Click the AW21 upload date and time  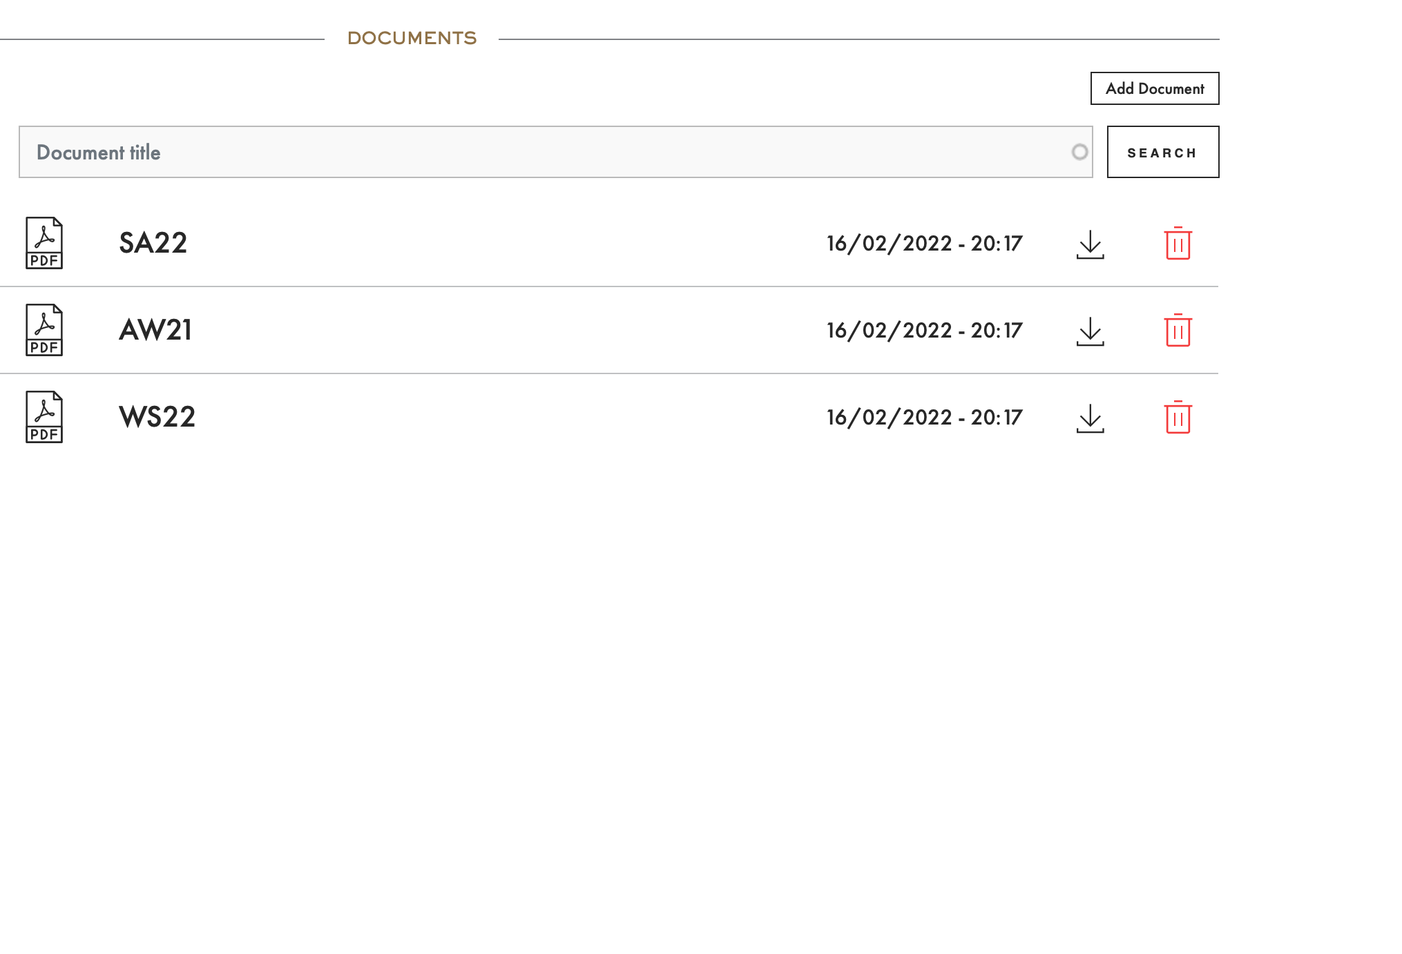click(x=924, y=330)
